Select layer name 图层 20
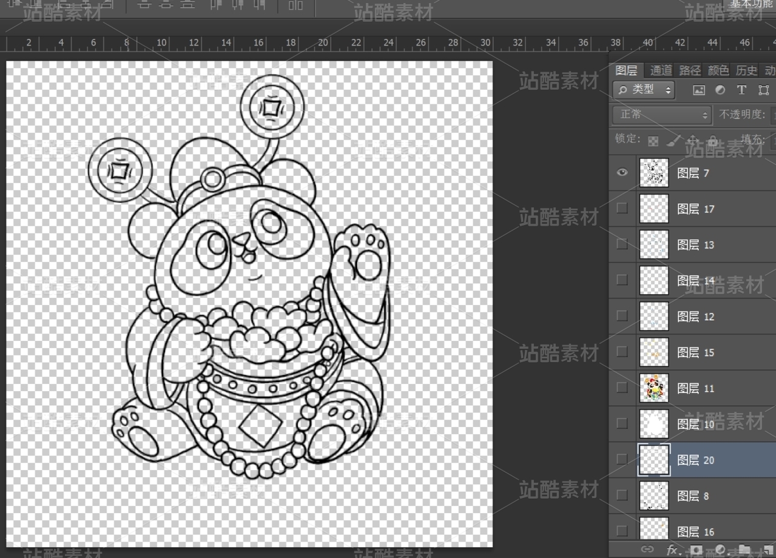The height and width of the screenshot is (558, 776). [x=696, y=460]
